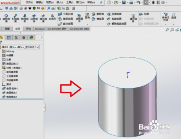Screen dimensions: 181x139
Task: Expand the Options gear dropdown arrow
Action: (x=167, y=3)
